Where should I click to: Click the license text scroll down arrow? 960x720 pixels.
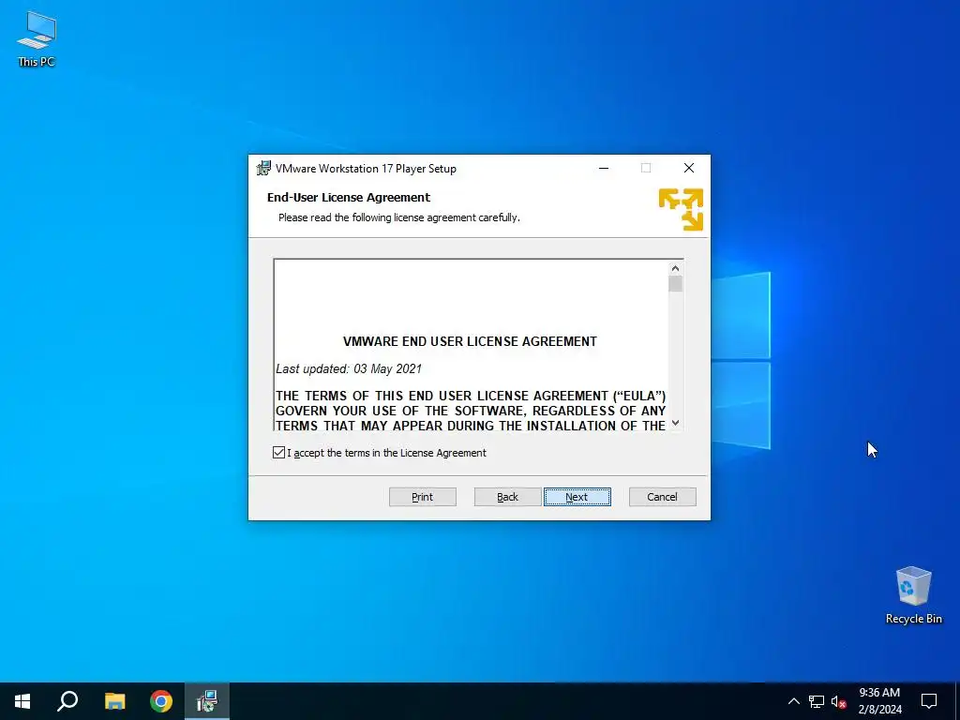[675, 423]
